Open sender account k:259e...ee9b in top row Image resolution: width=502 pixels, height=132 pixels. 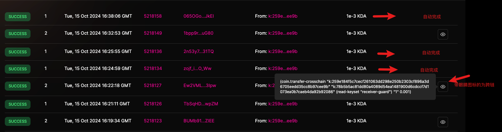283,16
